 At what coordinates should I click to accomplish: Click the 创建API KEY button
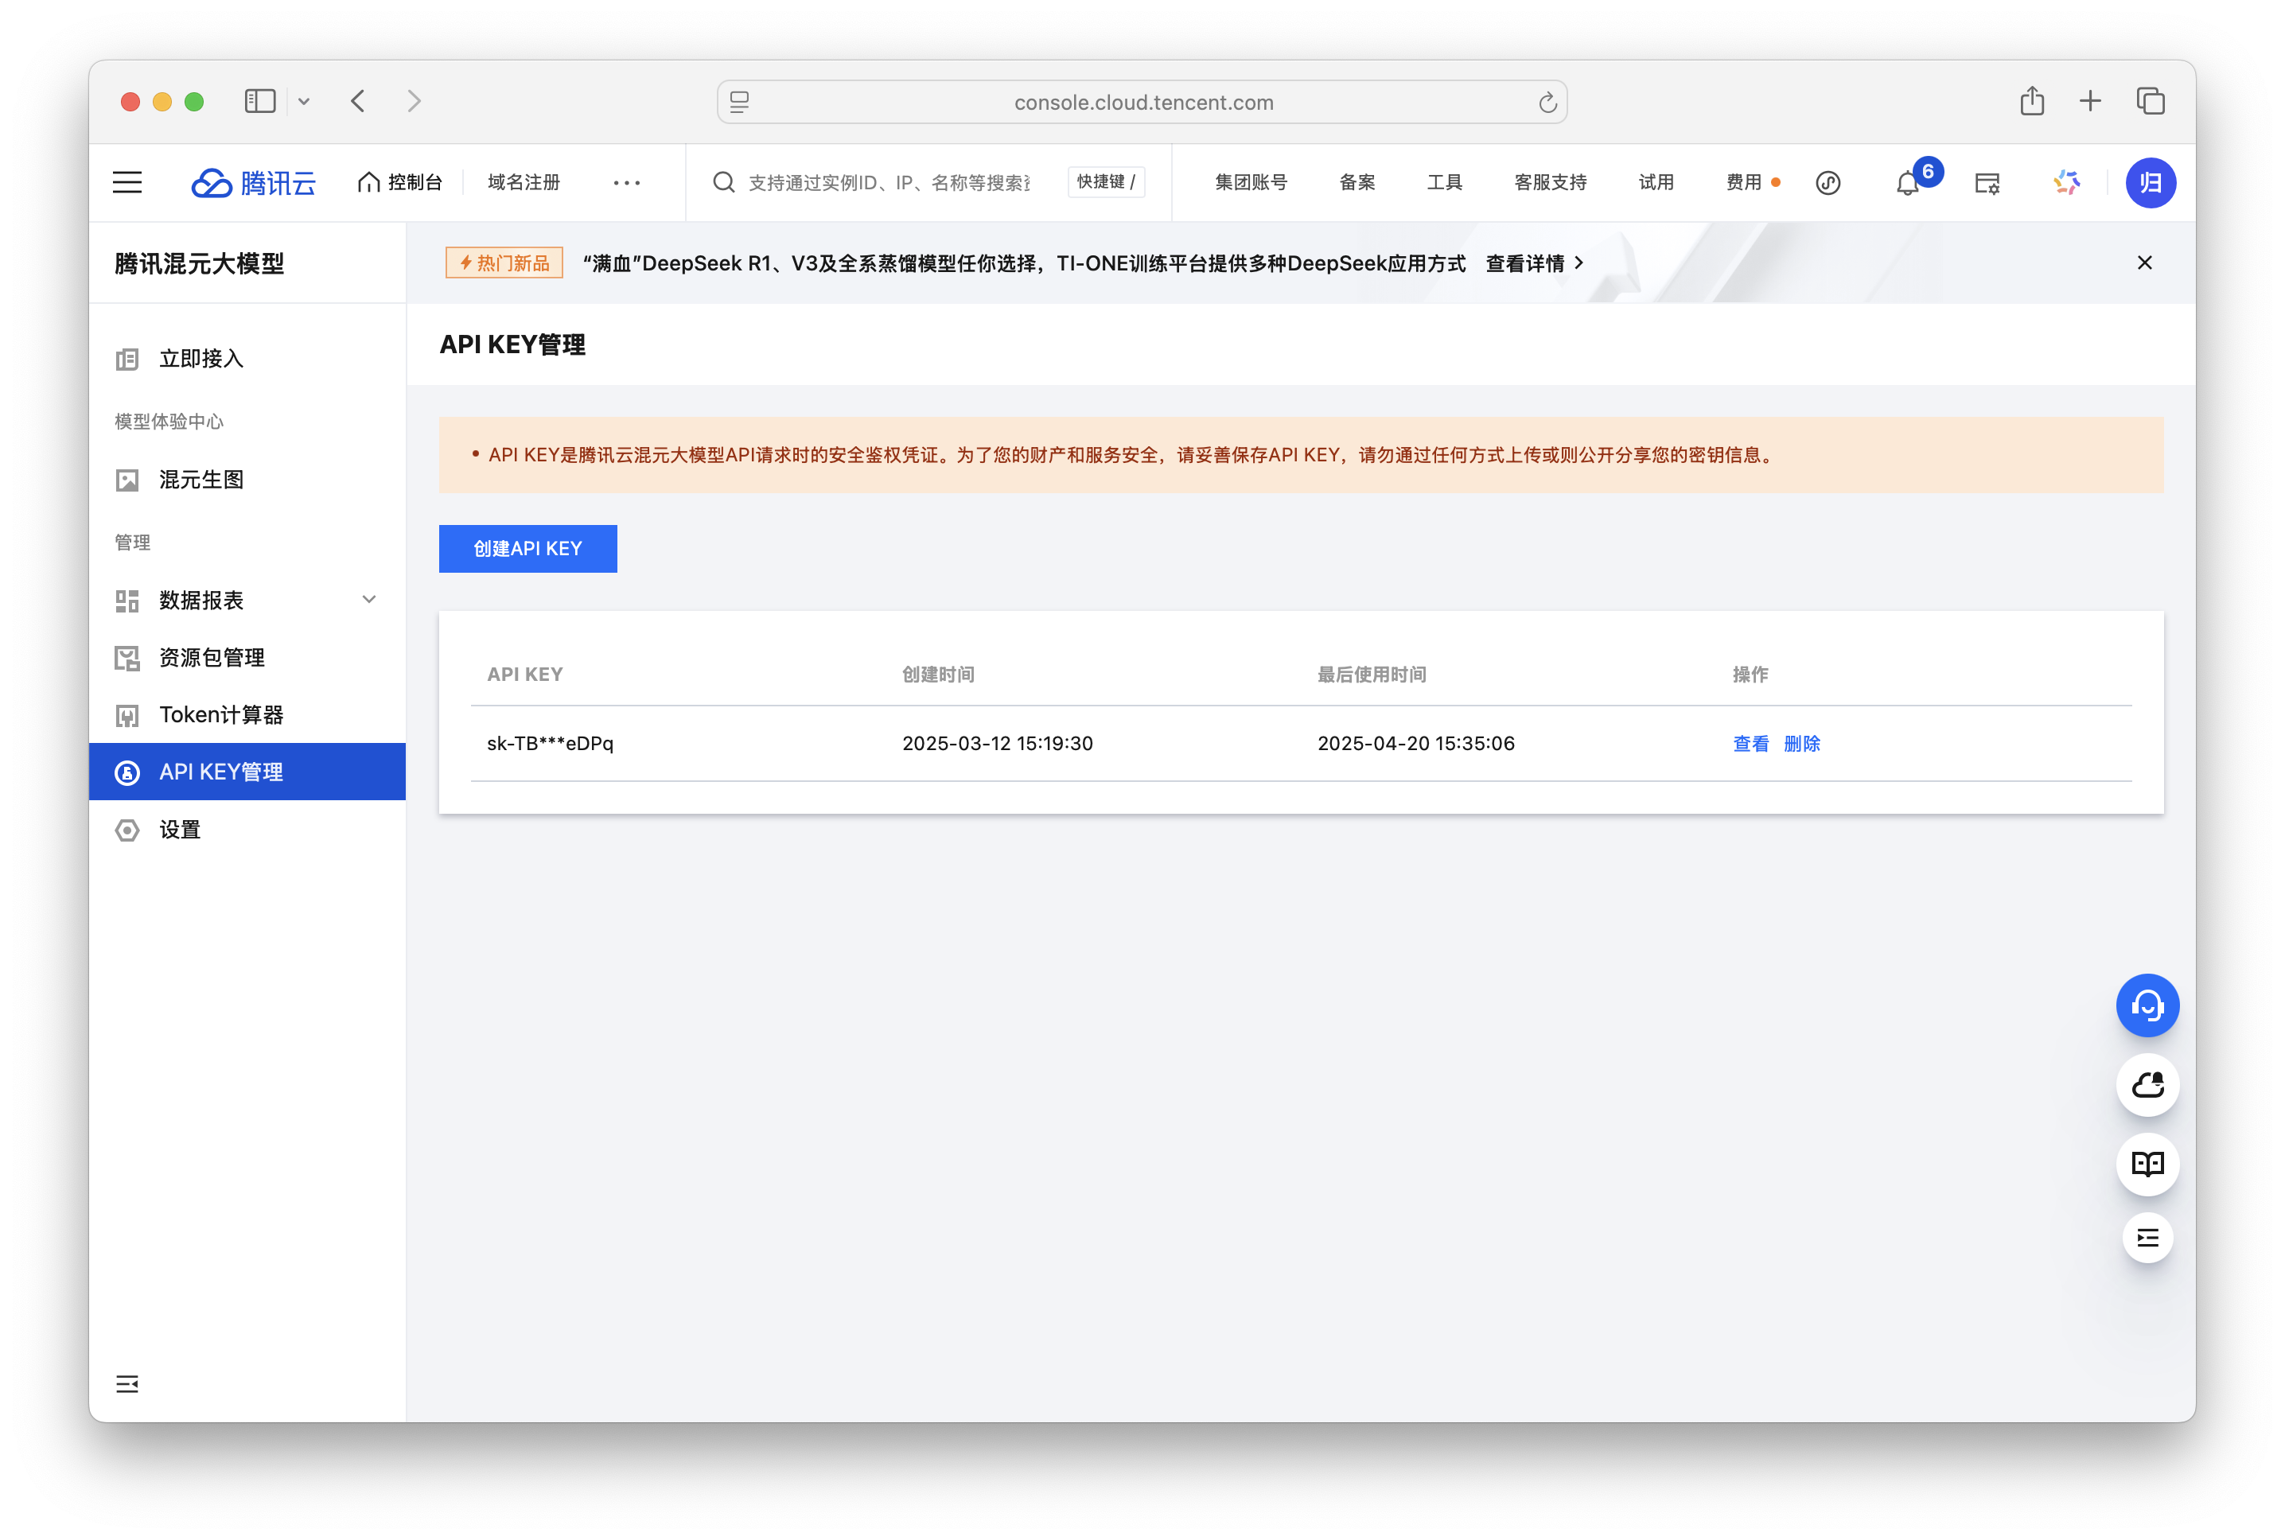coord(527,548)
